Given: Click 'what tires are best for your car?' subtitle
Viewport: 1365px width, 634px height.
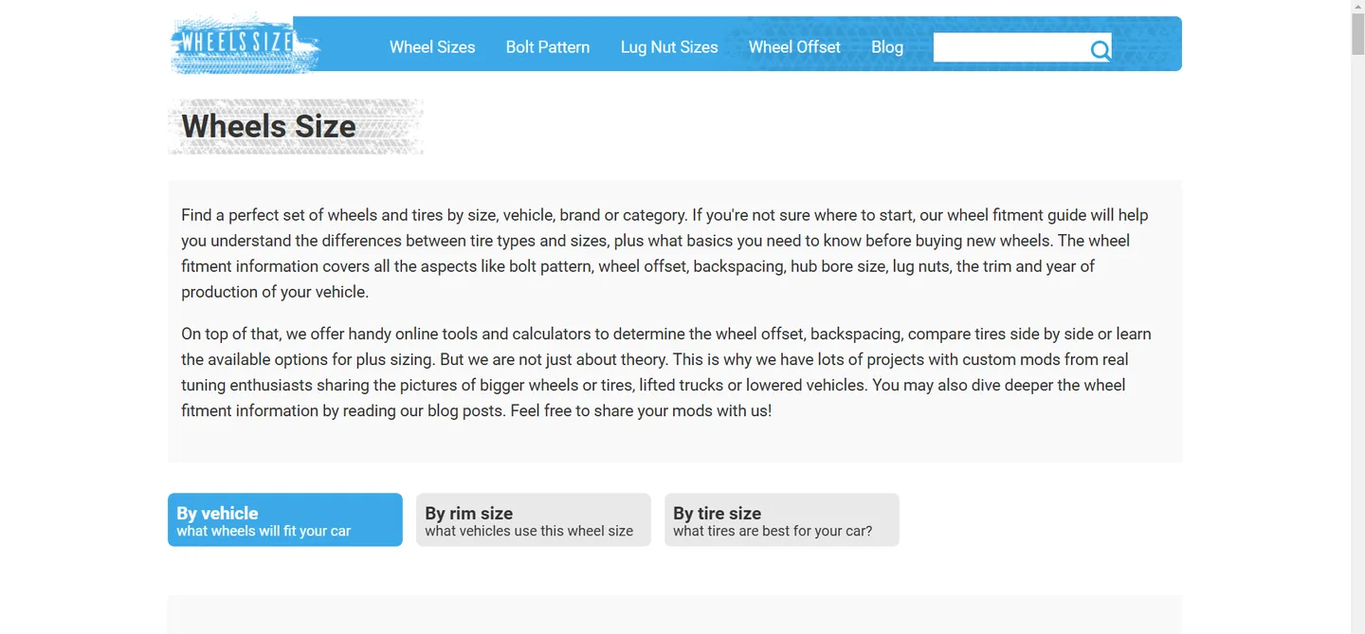Looking at the screenshot, I should (773, 532).
